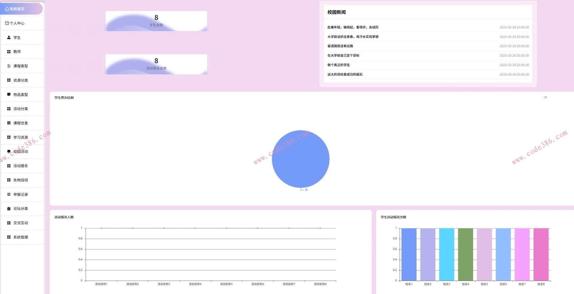Click the timestamp beside 做个真正的学生
This screenshot has width=574, height=294.
(x=514, y=65)
